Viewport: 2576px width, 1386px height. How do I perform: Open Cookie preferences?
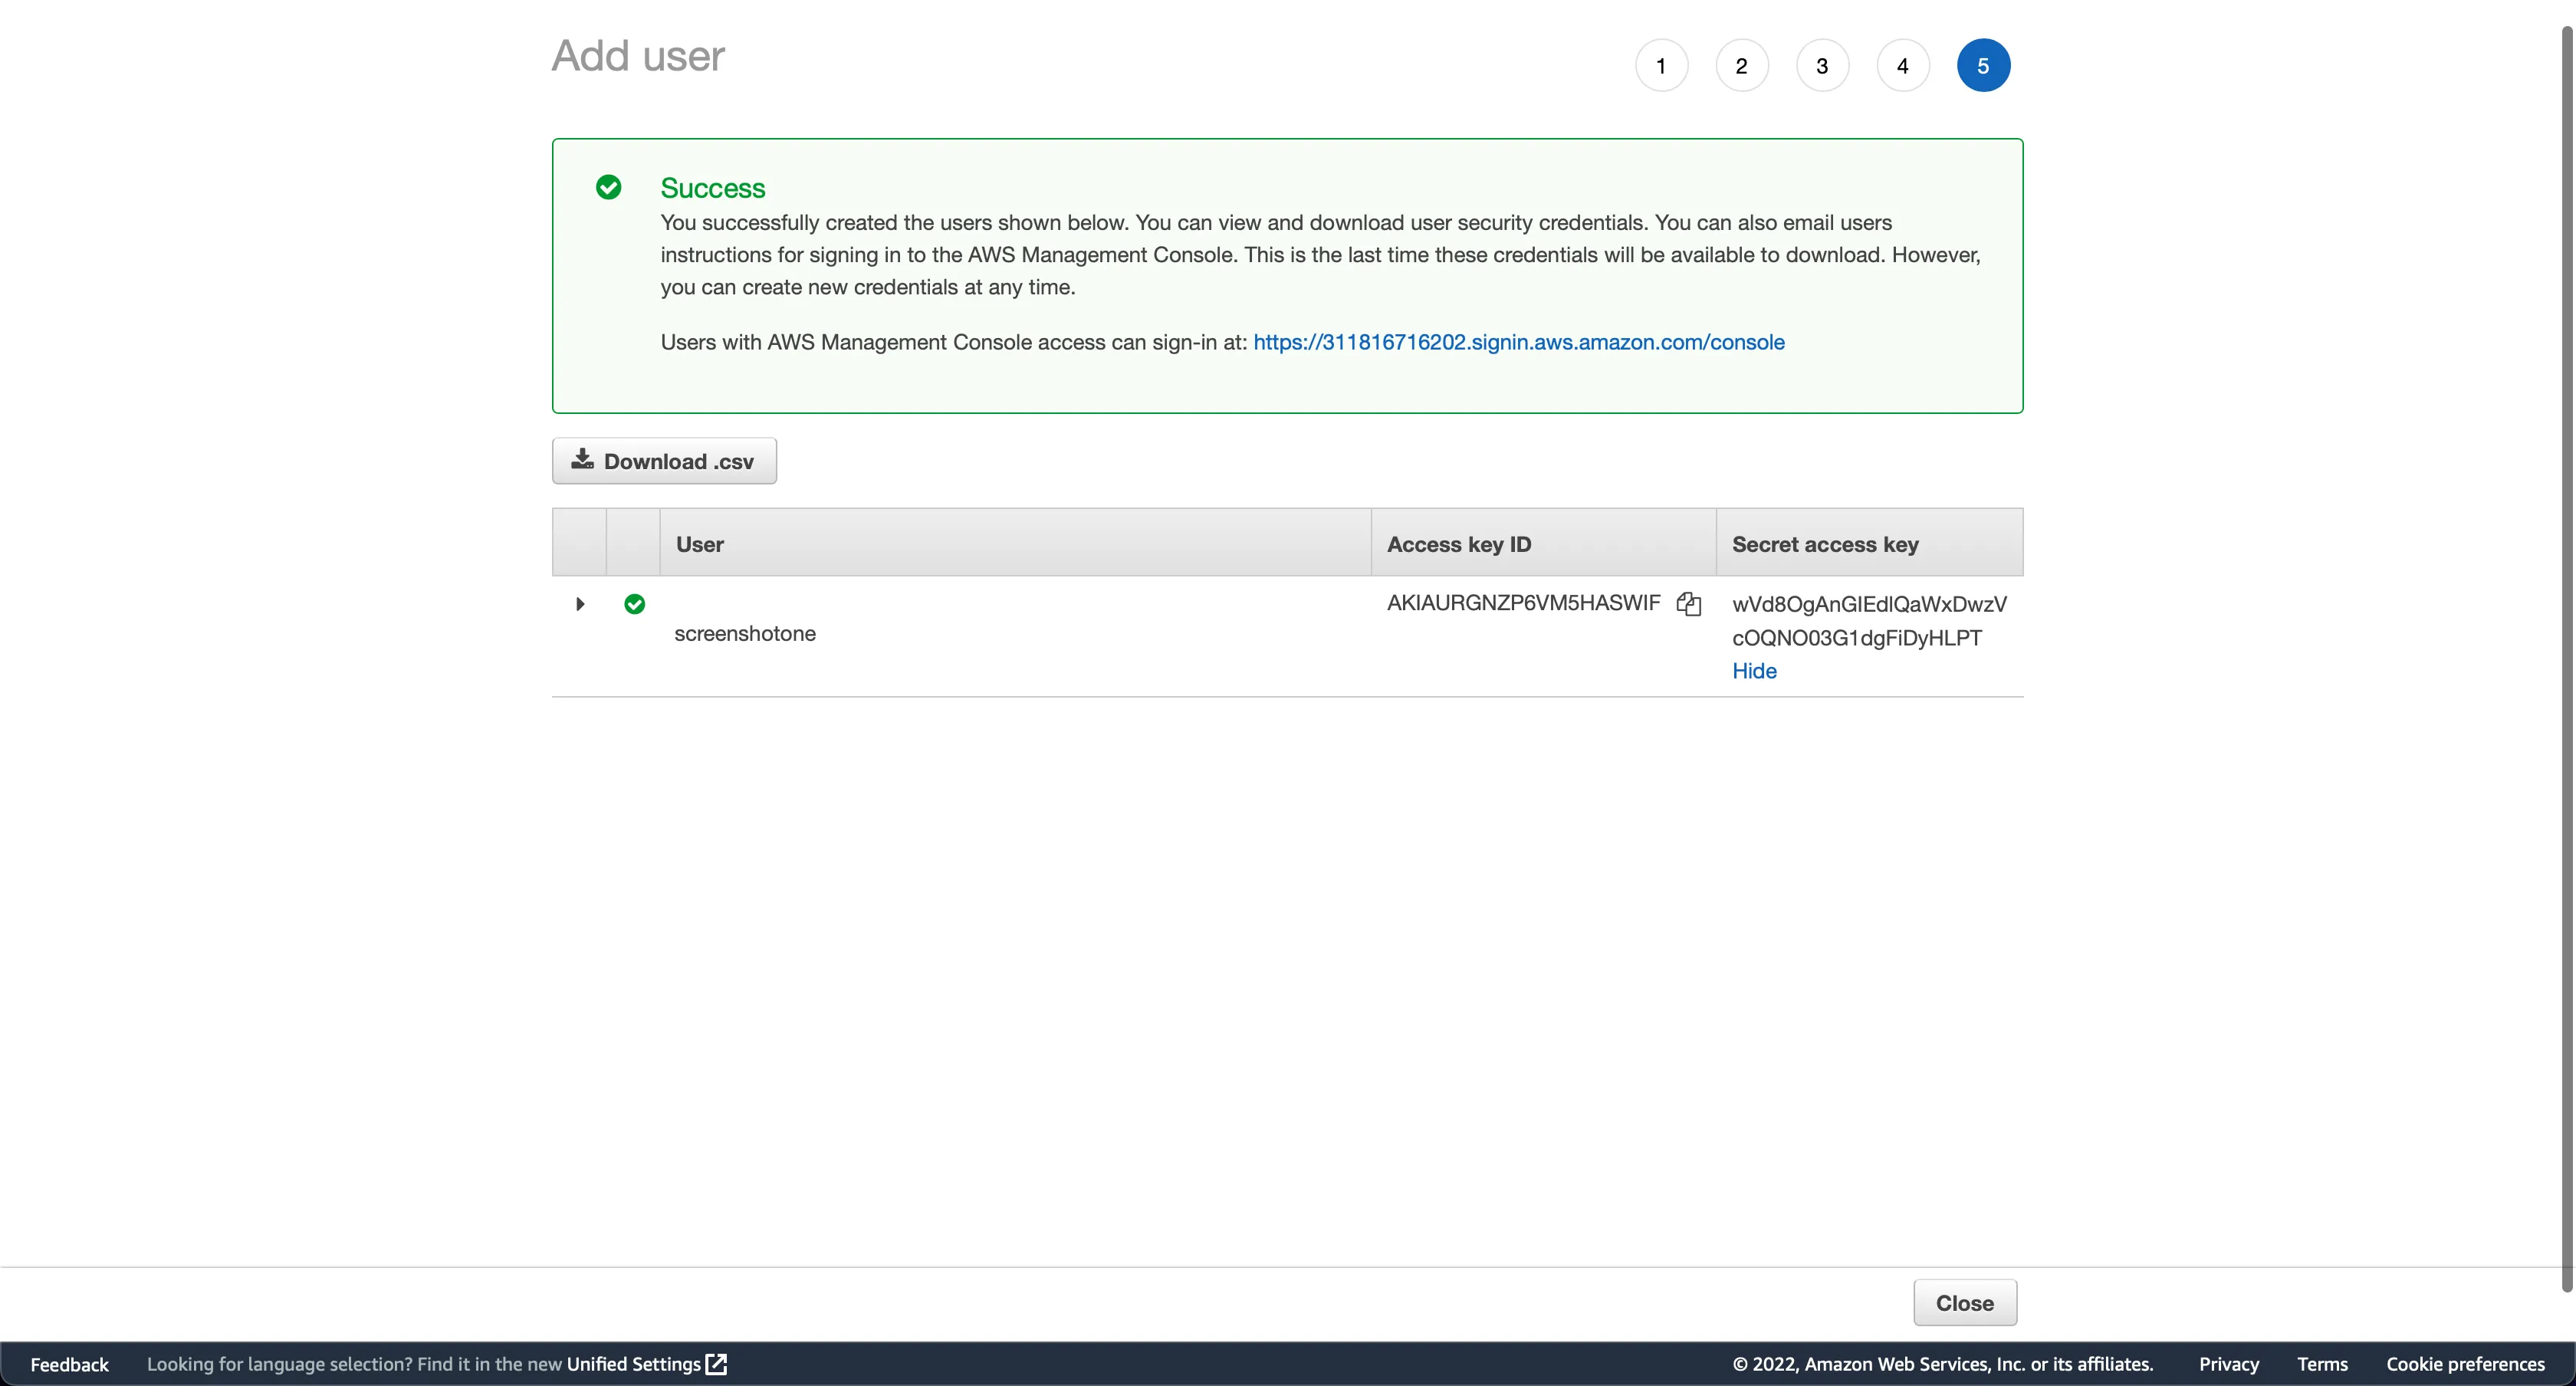point(2464,1364)
